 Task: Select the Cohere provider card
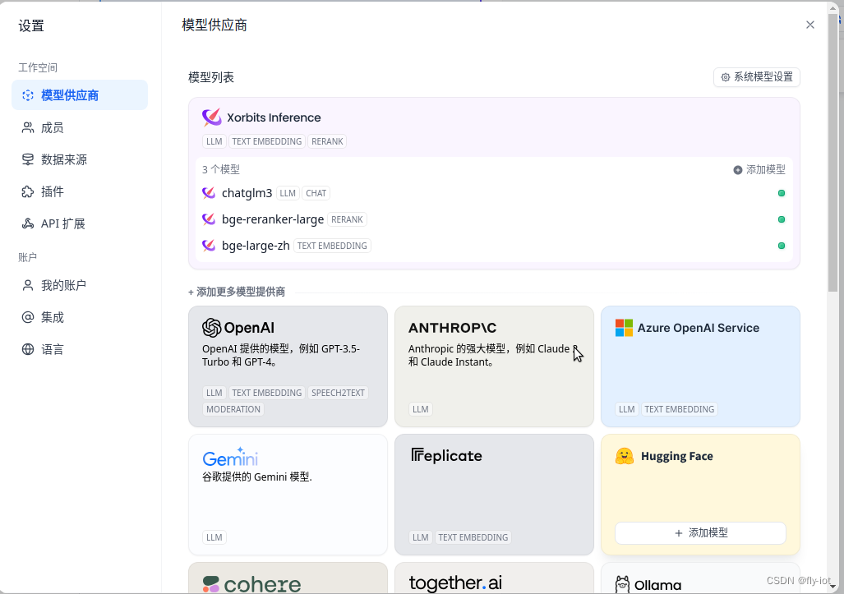pyautogui.click(x=288, y=578)
